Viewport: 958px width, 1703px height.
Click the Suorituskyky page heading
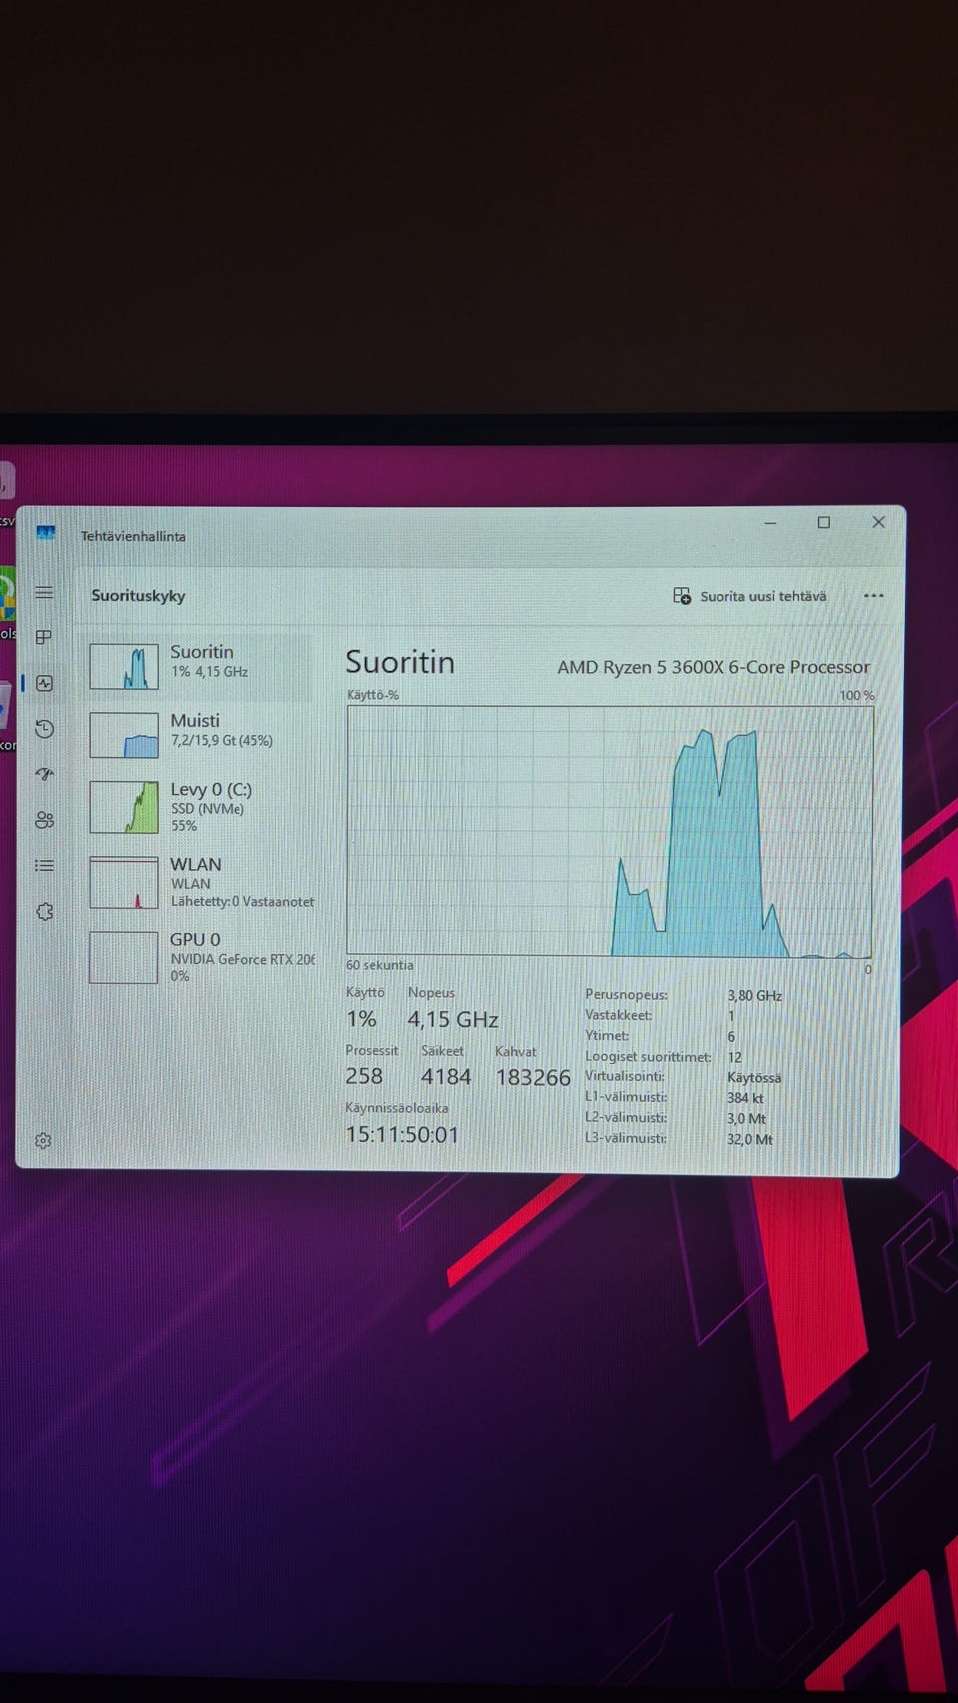138,595
